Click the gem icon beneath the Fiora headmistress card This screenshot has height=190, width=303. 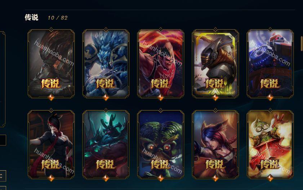click(51, 178)
